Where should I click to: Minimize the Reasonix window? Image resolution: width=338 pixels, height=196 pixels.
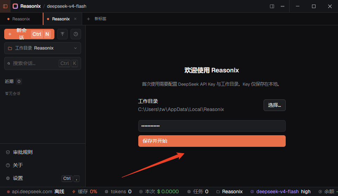(x=298, y=6)
